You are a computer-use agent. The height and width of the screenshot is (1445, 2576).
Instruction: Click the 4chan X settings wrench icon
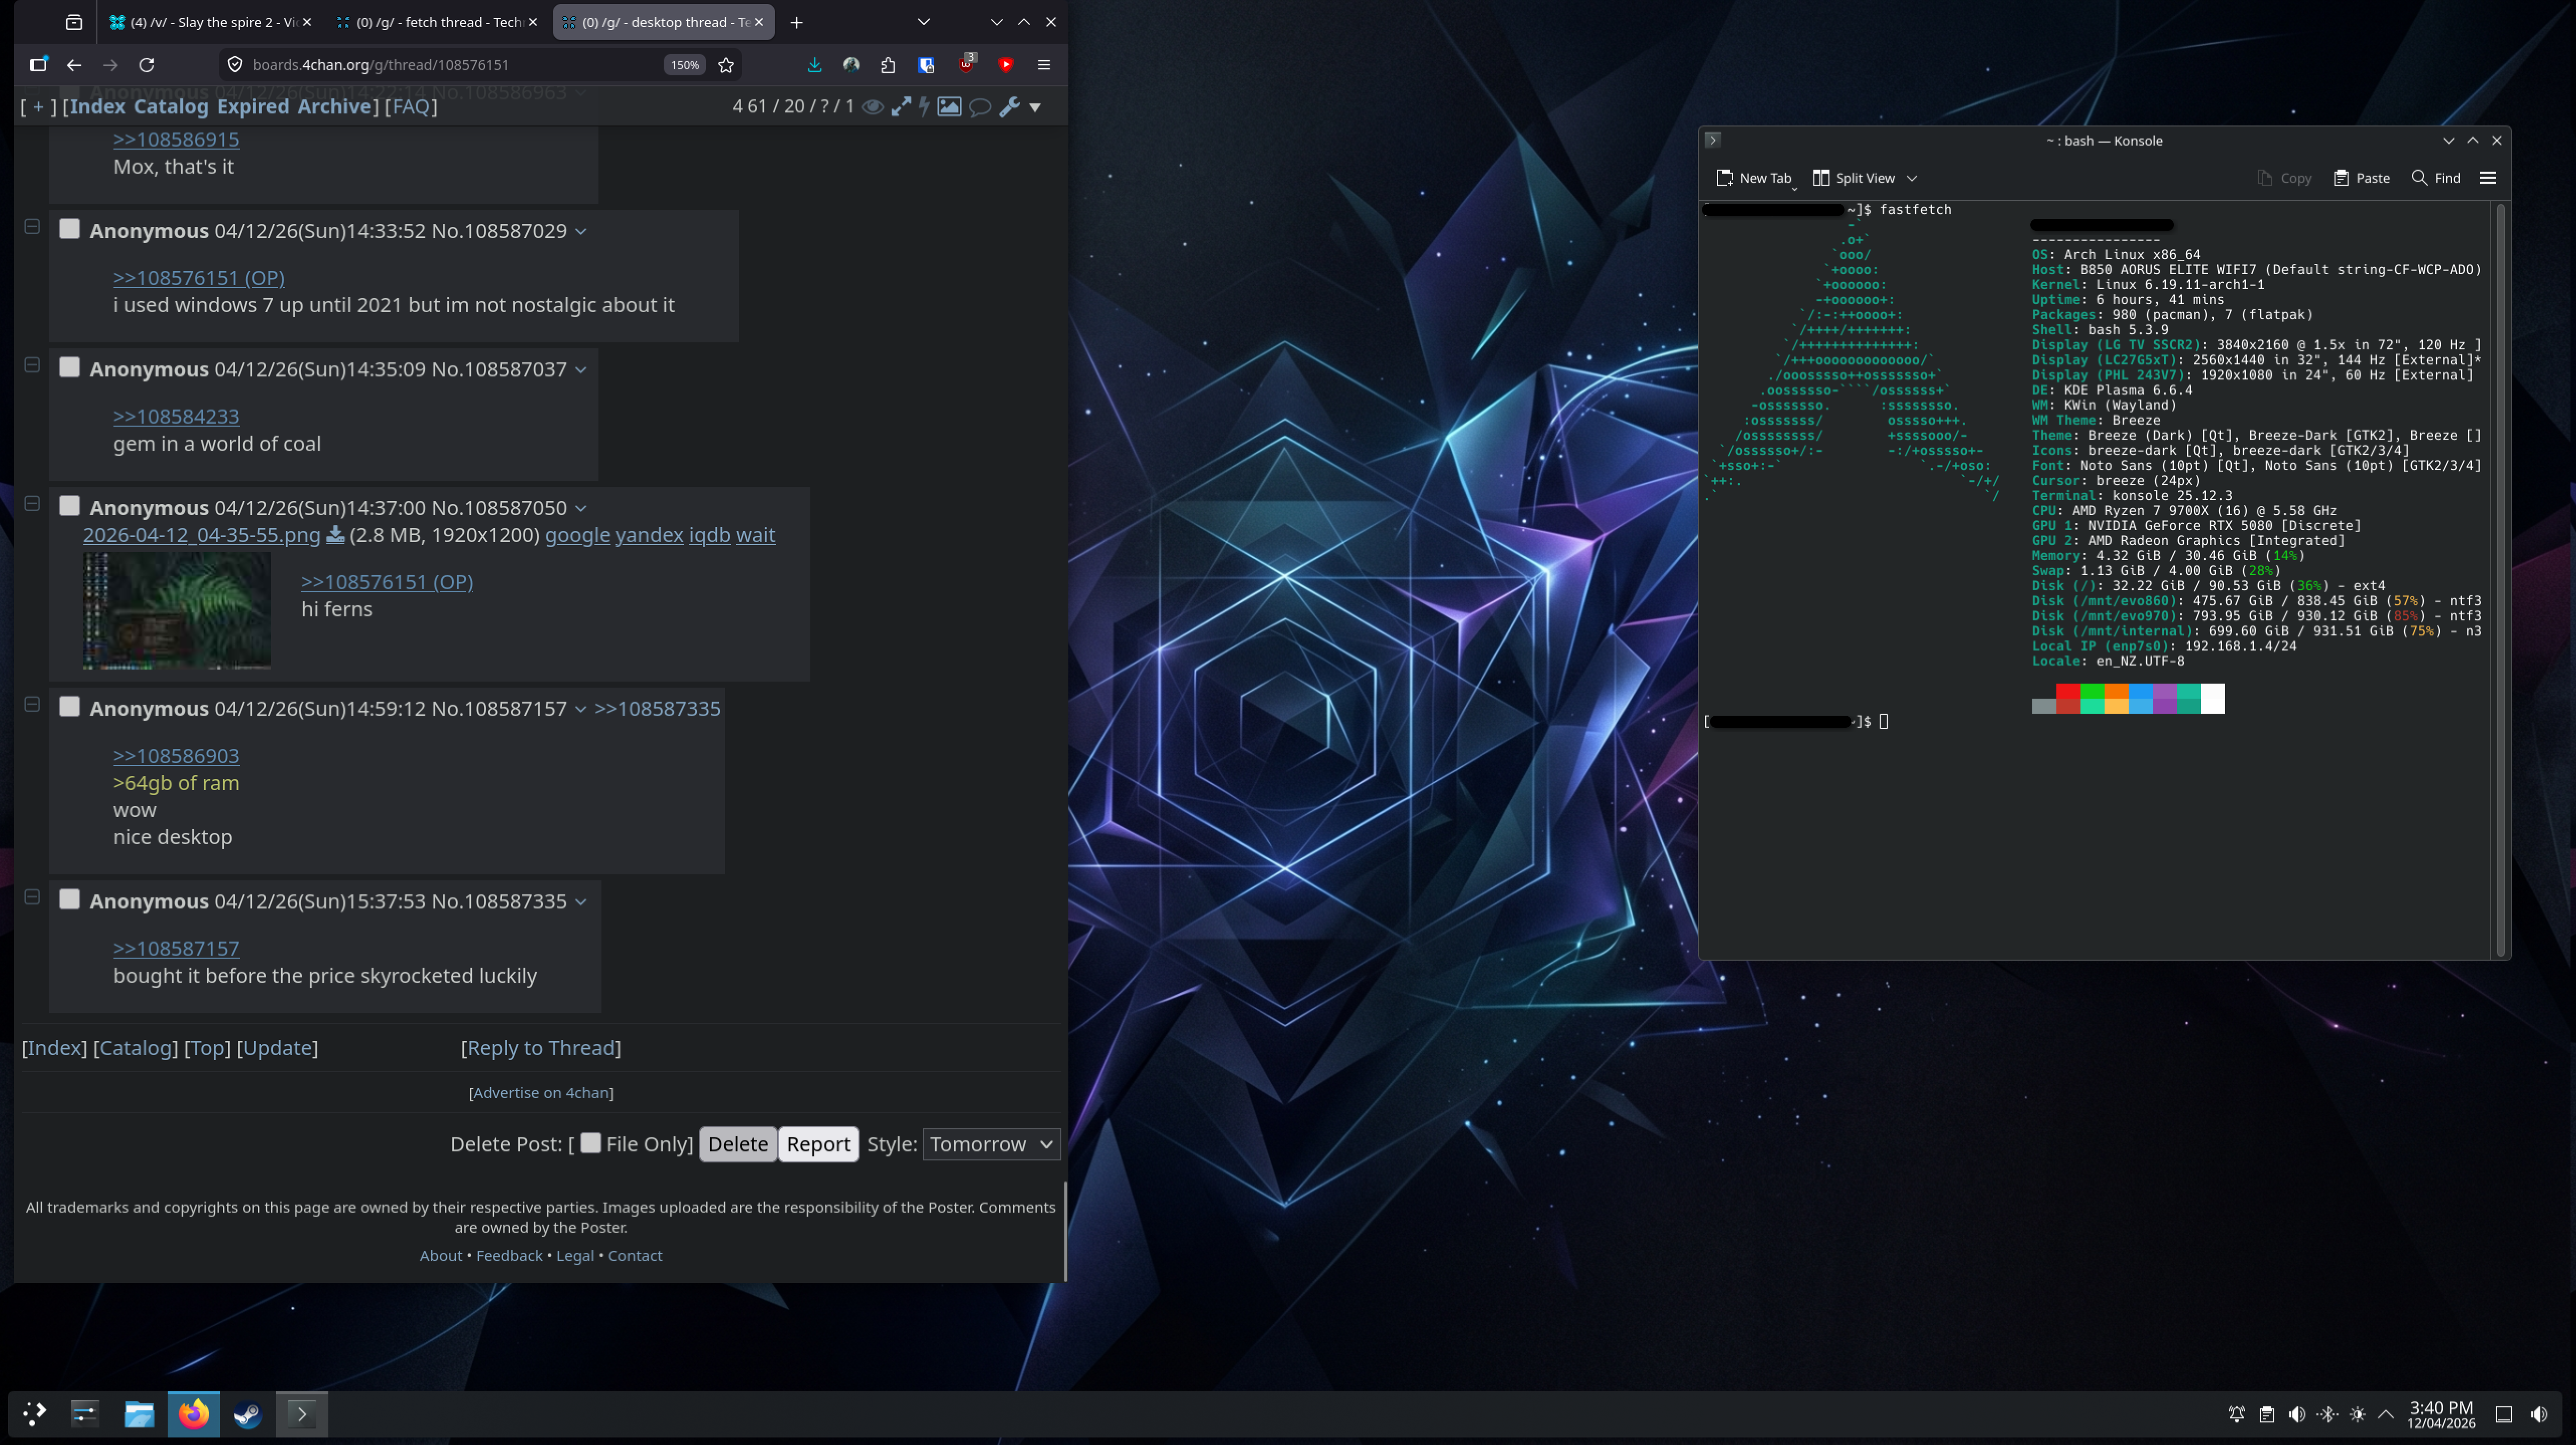click(x=1009, y=106)
